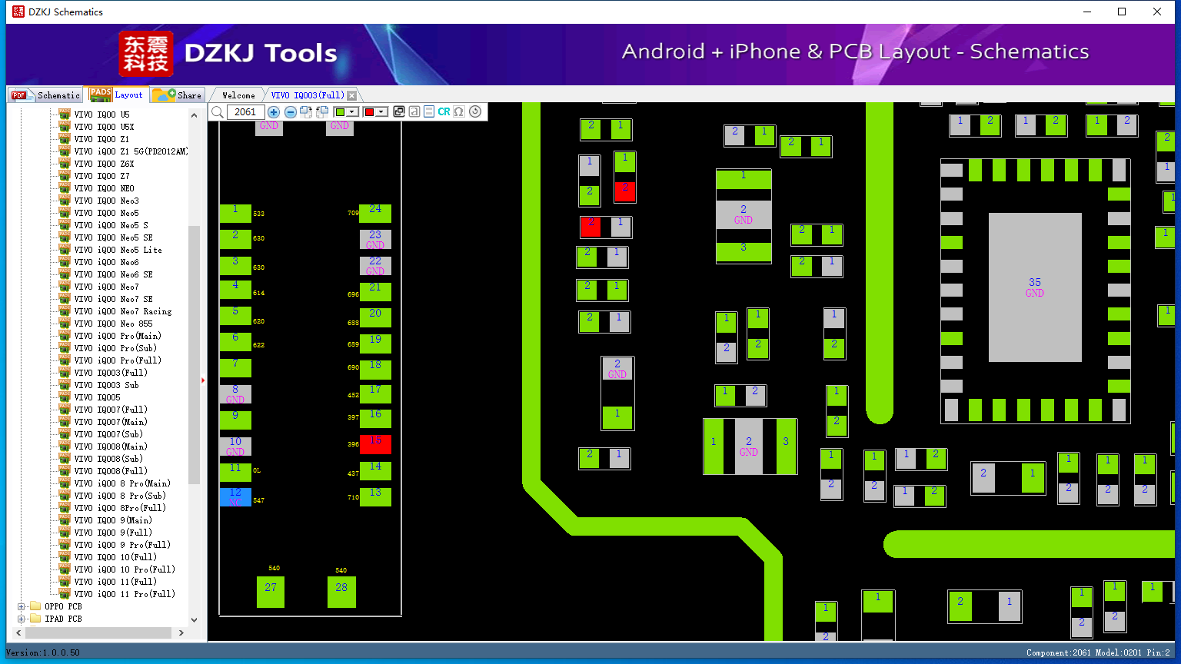
Task: Select VIVO iQOO Pro(Main)
Action: 118,336
